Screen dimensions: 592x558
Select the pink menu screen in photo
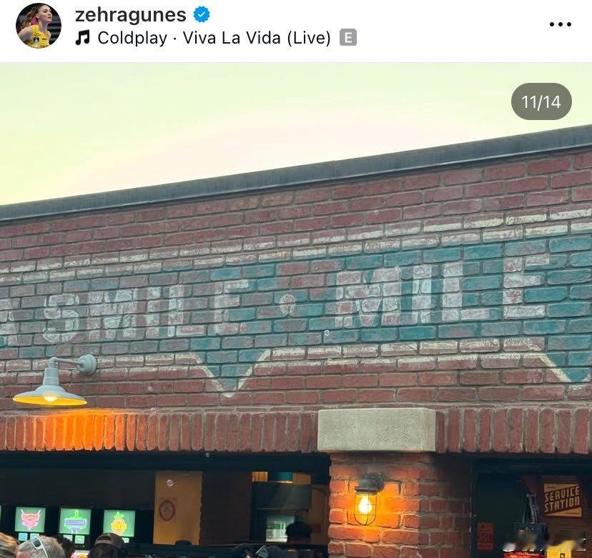point(30,519)
